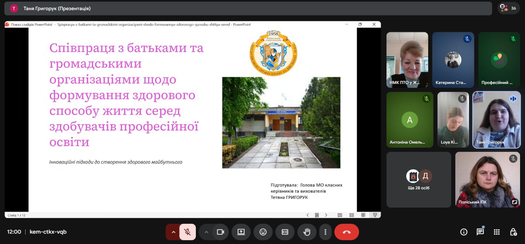Viewport: 525px width, 244px height.
Task: Open the activities grid icon
Action: tap(497, 232)
